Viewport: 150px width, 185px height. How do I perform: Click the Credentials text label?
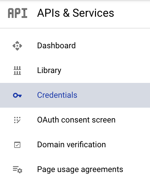pyautogui.click(x=57, y=95)
